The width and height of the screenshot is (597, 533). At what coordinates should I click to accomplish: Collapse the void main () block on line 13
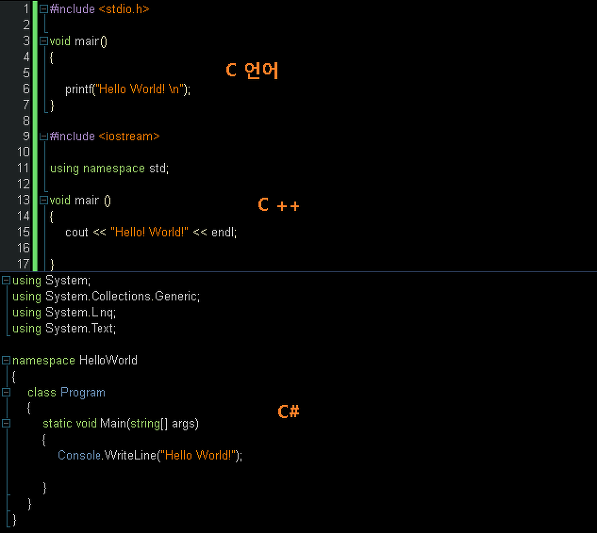(44, 200)
